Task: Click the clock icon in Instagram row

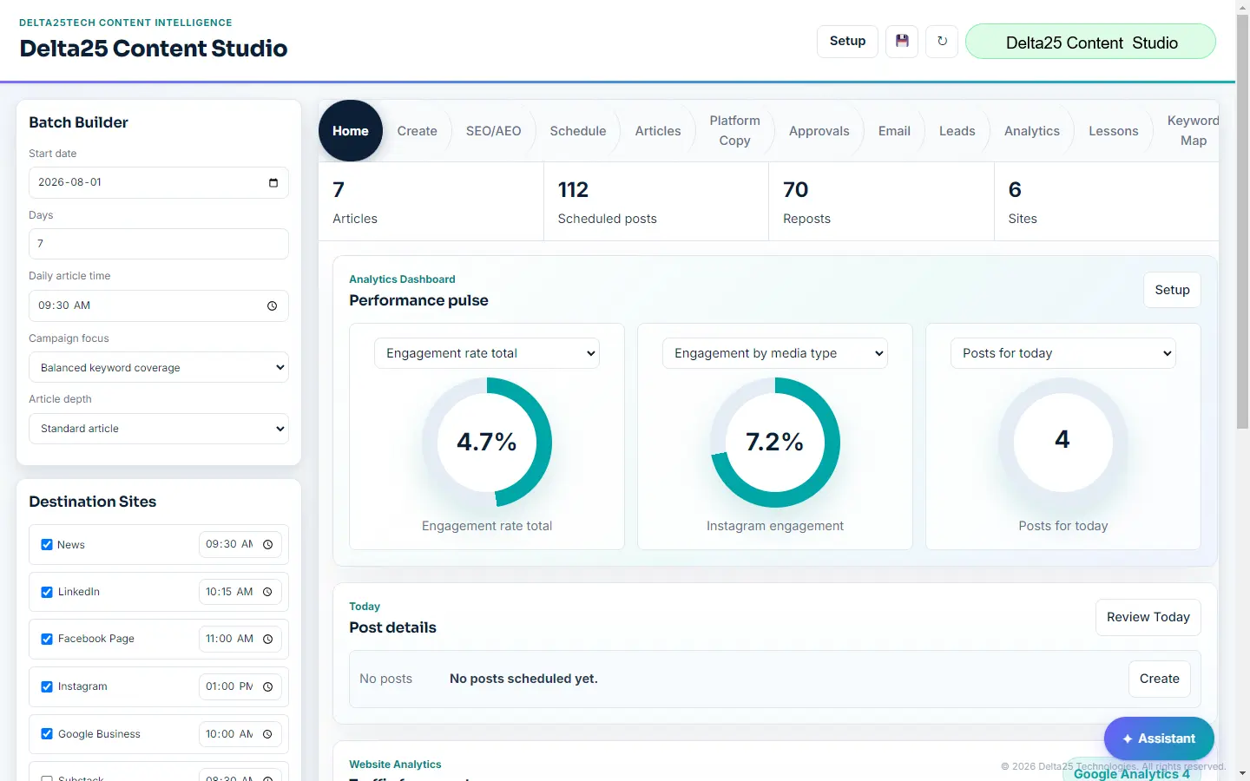Action: [268, 686]
